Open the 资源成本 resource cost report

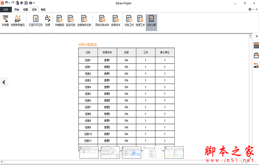pyautogui.click(x=116, y=21)
